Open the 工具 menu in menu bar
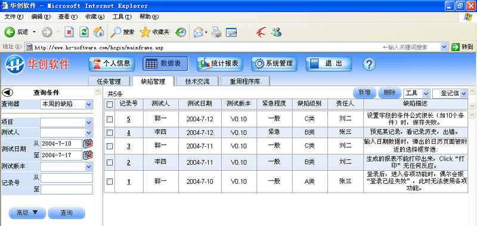 click(122, 17)
